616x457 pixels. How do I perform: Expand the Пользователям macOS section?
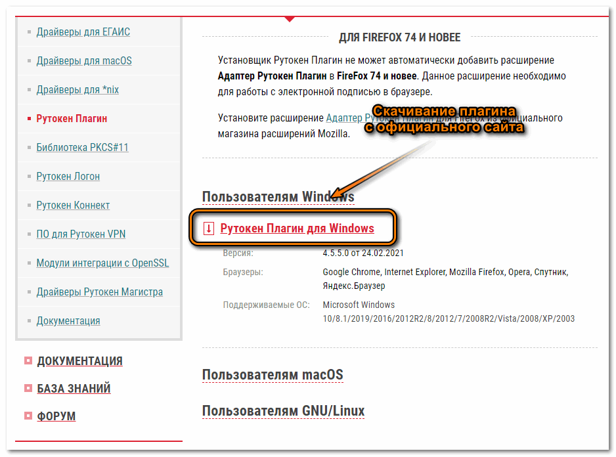pos(273,375)
